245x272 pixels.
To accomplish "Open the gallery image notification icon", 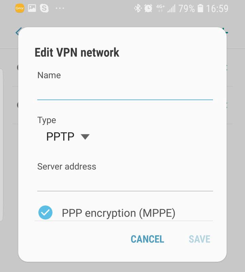I will [x=32, y=8].
